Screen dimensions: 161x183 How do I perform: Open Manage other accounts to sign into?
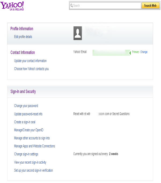click(32, 138)
